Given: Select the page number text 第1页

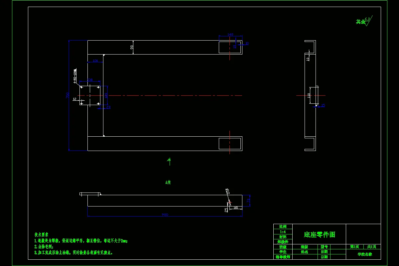Looking at the screenshot, I should [x=354, y=247].
